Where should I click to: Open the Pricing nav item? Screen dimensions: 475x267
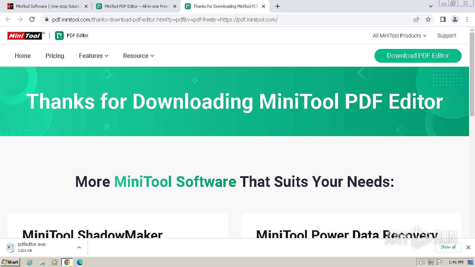click(55, 56)
